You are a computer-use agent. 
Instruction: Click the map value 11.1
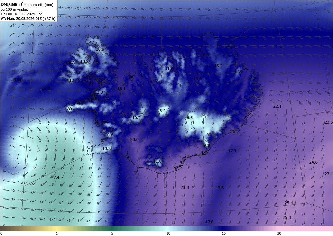pos(71,81)
